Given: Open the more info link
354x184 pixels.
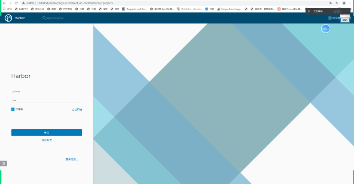Looking at the screenshot, I should click(71, 159).
